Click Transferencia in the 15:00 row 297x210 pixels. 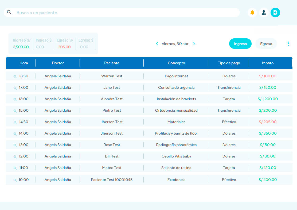(x=229, y=110)
